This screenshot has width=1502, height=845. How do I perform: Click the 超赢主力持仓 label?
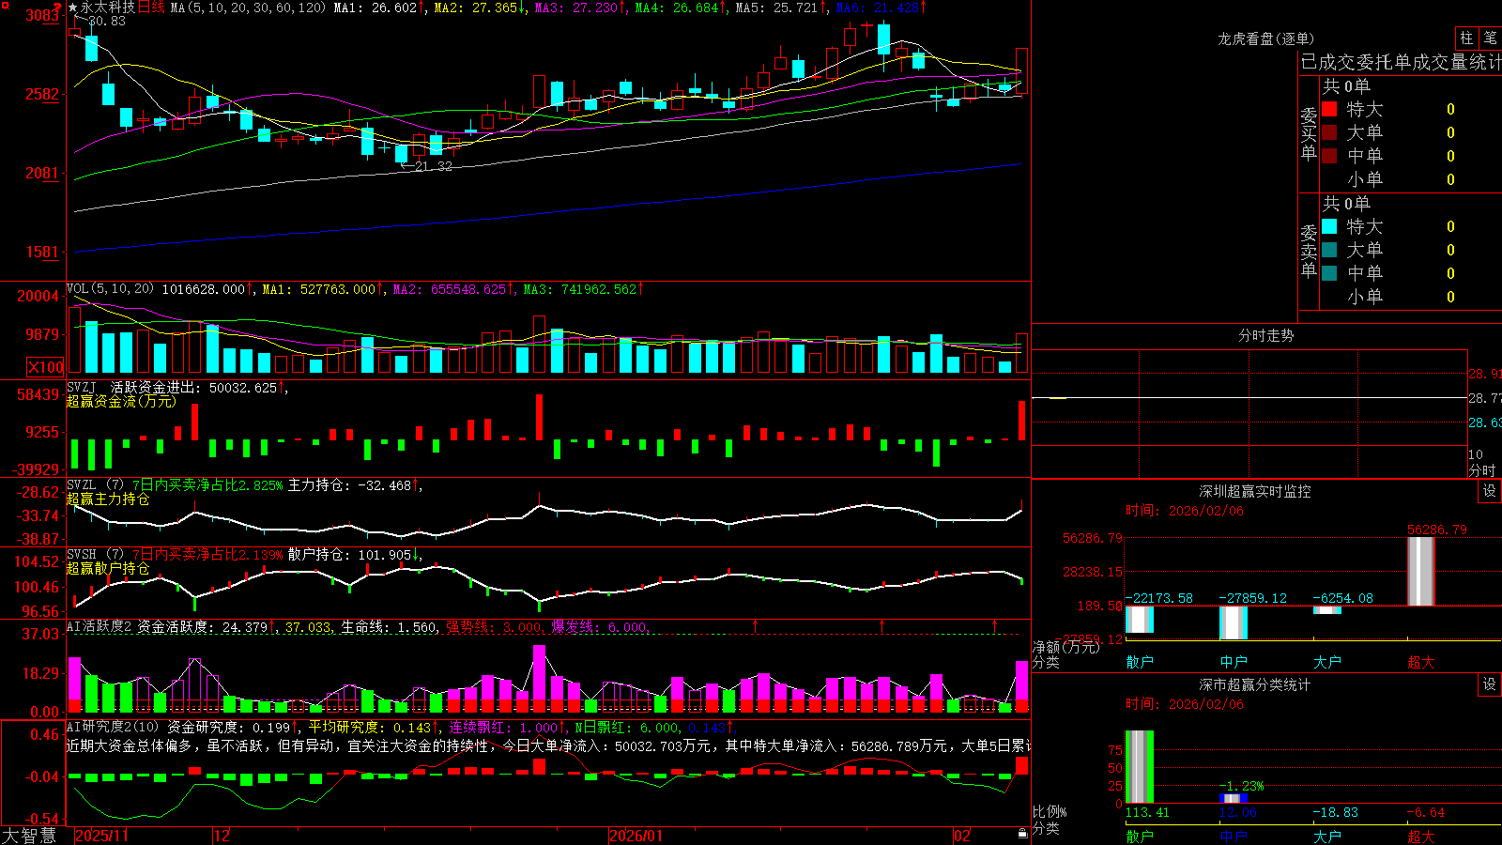[x=108, y=499]
